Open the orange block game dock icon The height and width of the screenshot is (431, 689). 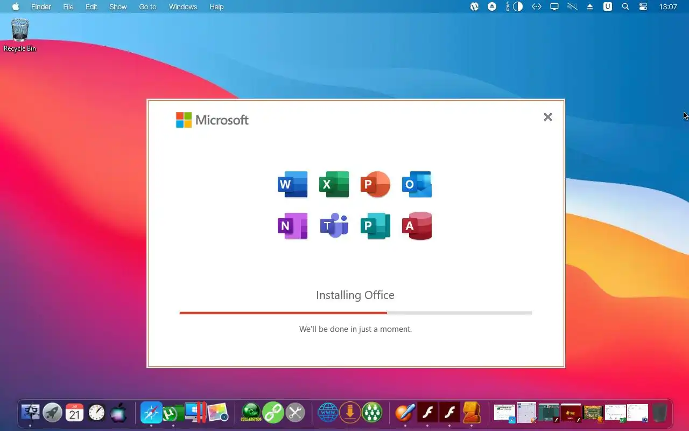(472, 413)
